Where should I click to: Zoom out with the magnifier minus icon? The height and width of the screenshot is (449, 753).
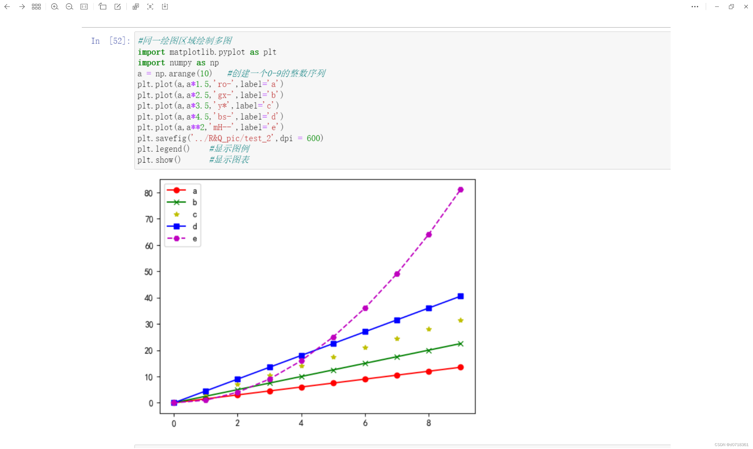[x=69, y=7]
